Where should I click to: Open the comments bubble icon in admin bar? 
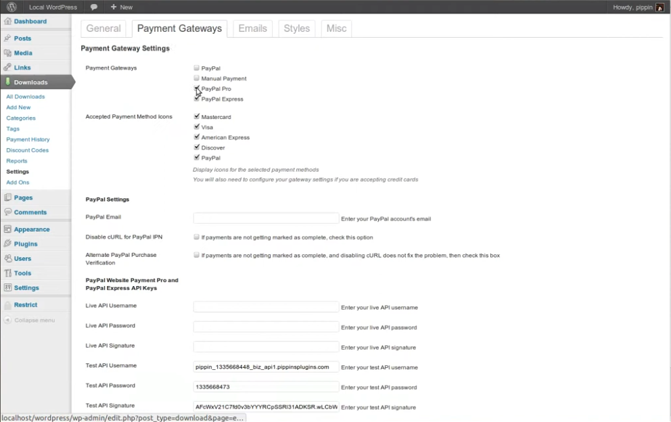pos(93,7)
